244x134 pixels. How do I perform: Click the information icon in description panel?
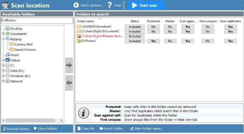(84, 113)
